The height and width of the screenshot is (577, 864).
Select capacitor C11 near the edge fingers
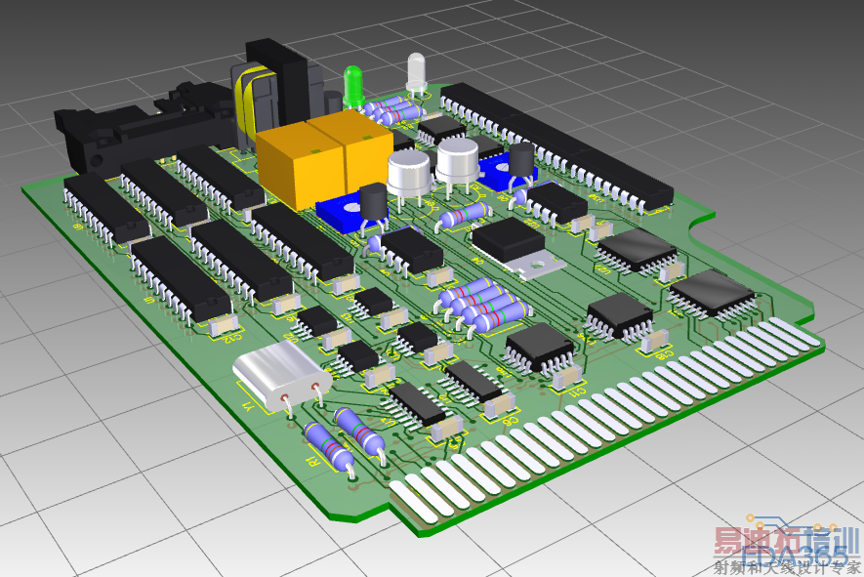click(567, 378)
